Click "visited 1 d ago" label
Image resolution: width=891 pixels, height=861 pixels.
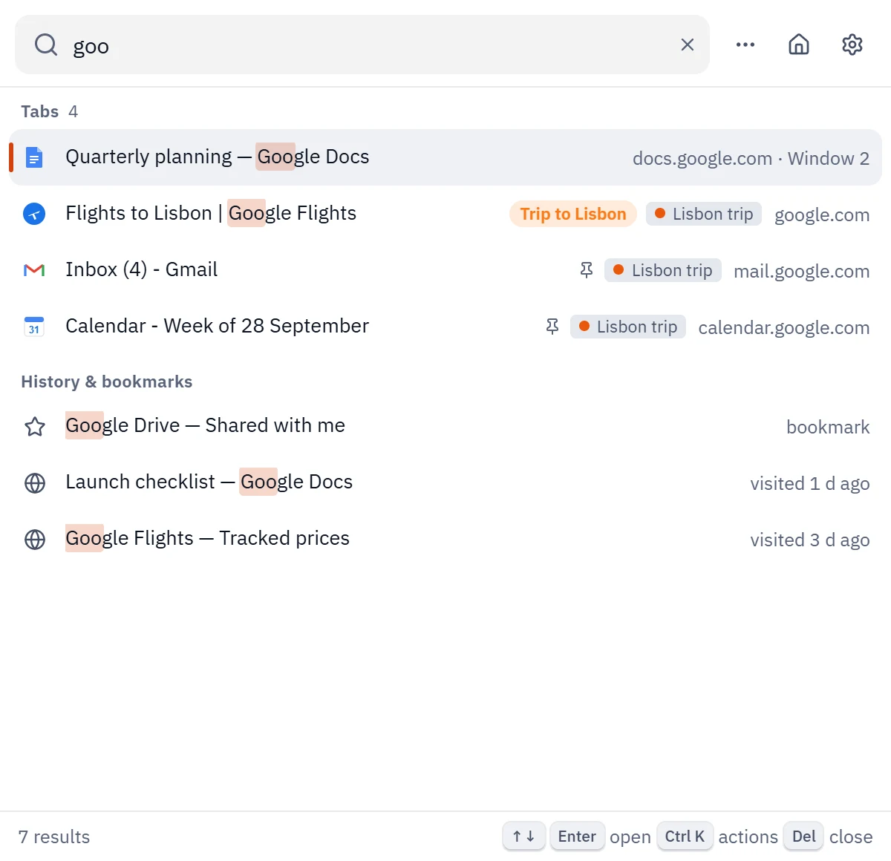point(810,484)
